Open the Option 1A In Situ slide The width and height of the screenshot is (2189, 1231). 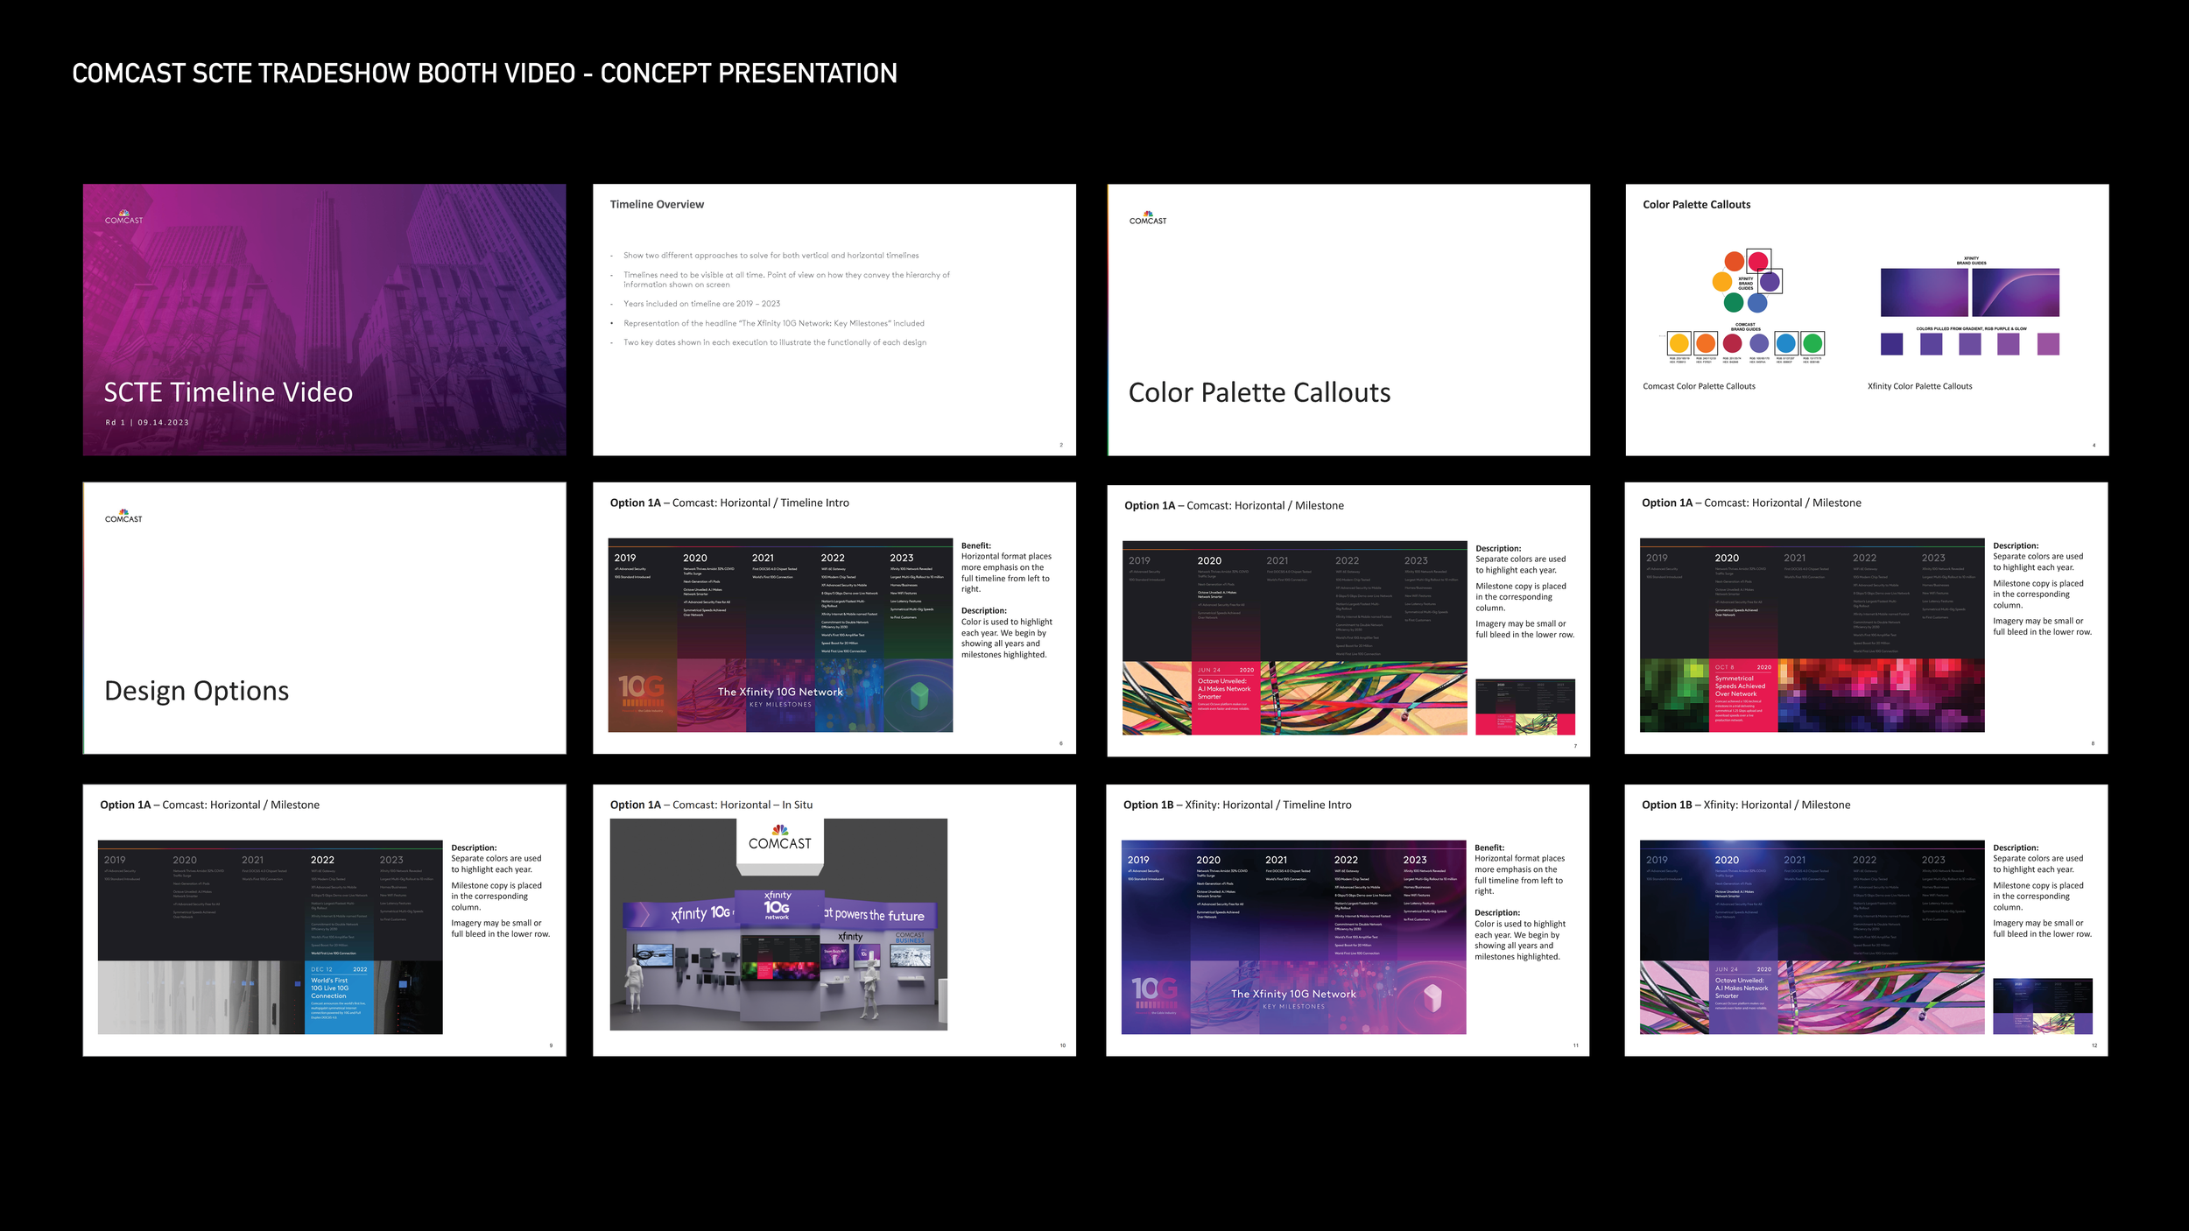pos(834,920)
